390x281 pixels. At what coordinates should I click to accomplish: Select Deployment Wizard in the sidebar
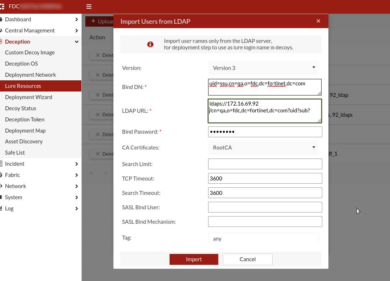point(28,97)
